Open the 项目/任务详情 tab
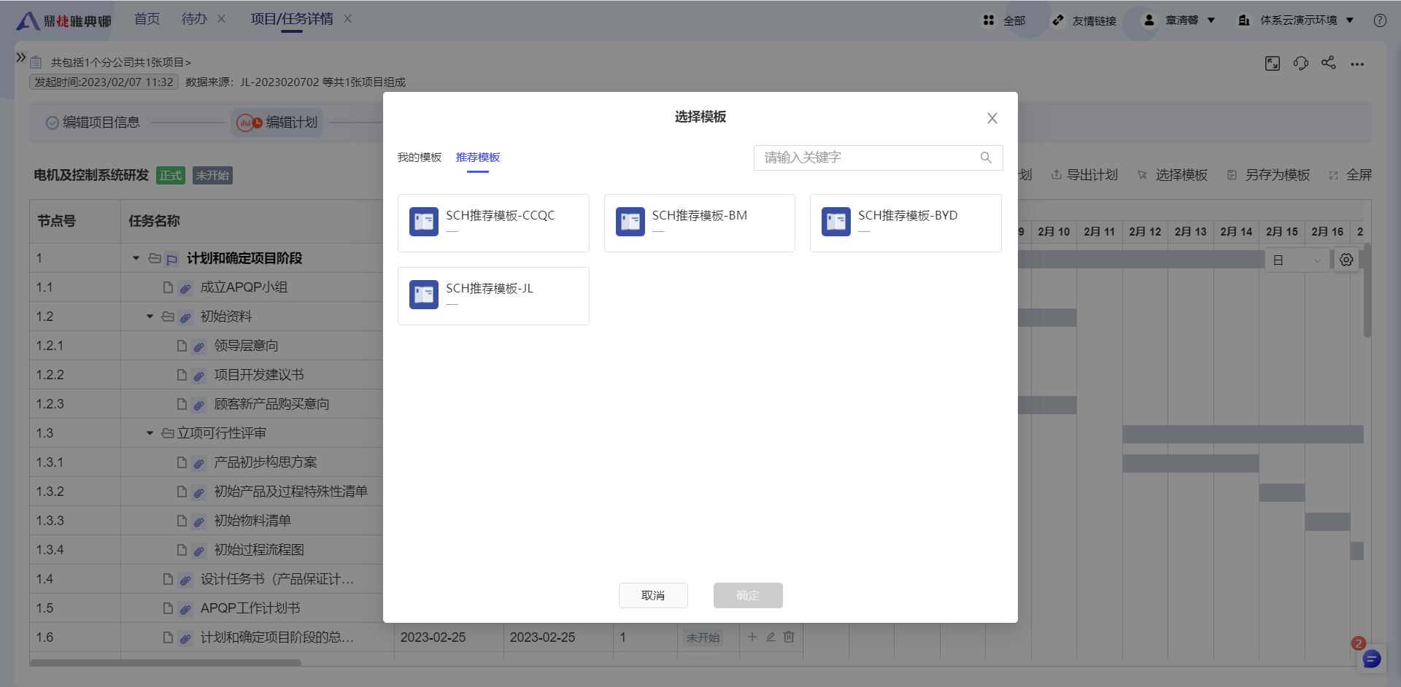 [292, 19]
